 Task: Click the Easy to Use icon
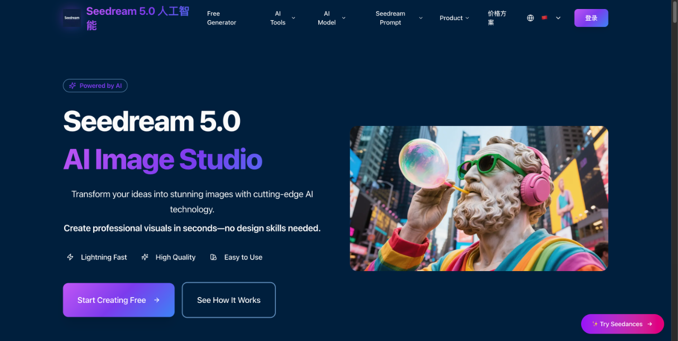[213, 257]
